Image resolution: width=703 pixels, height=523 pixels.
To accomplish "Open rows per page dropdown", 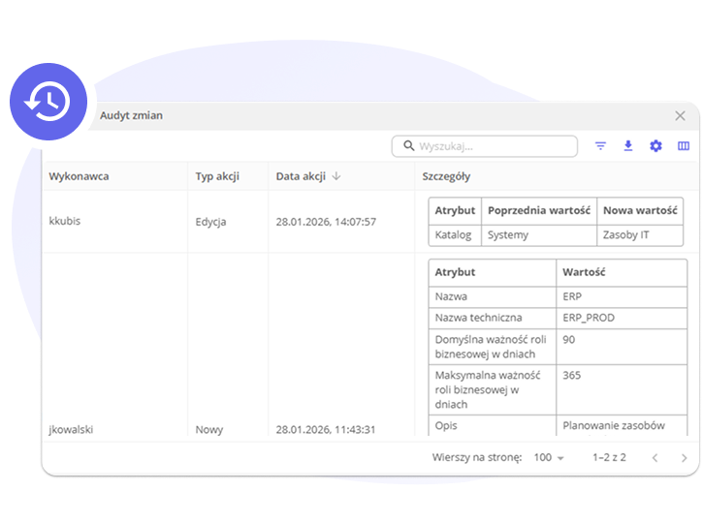I will [x=549, y=457].
